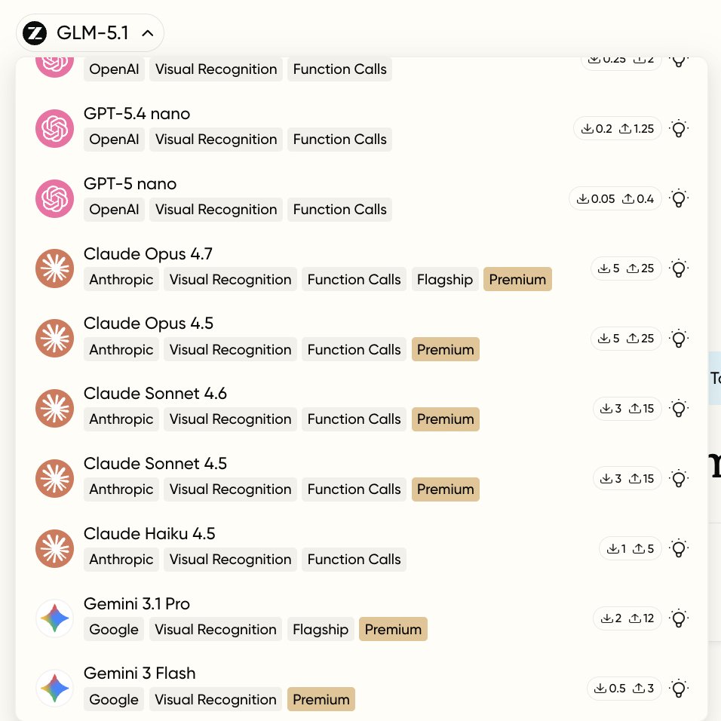Click the Anthropic tag under Claude Haiku 4.5
Screen dimensions: 721x721
click(121, 560)
